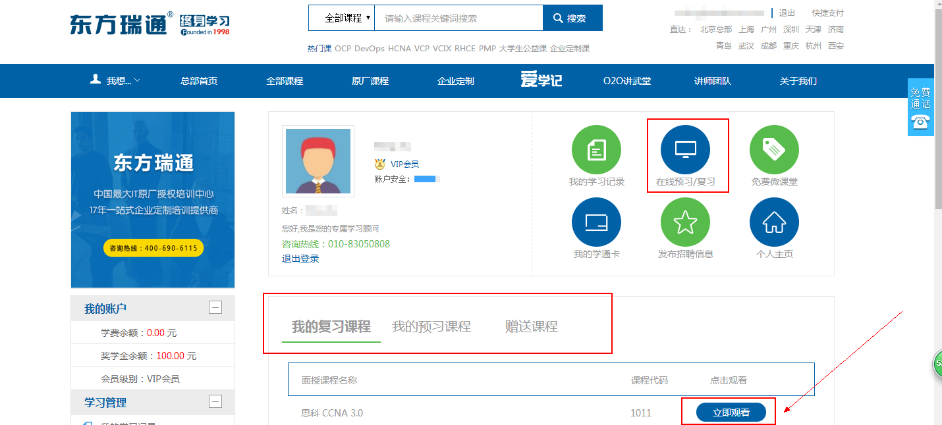This screenshot has width=942, height=425.
Task: Click the 退出登录 link
Action: 300,259
